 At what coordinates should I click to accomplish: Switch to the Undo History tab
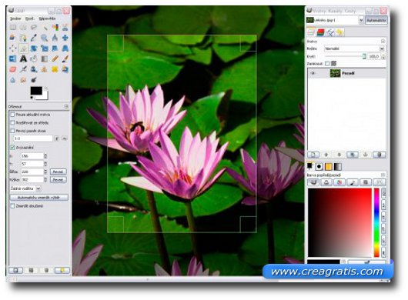coord(339,32)
